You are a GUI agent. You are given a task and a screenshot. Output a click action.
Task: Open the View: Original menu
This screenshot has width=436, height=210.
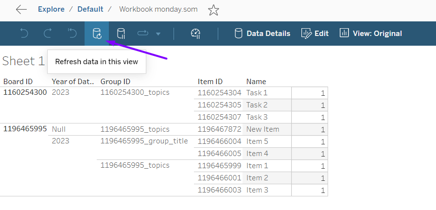pos(371,34)
